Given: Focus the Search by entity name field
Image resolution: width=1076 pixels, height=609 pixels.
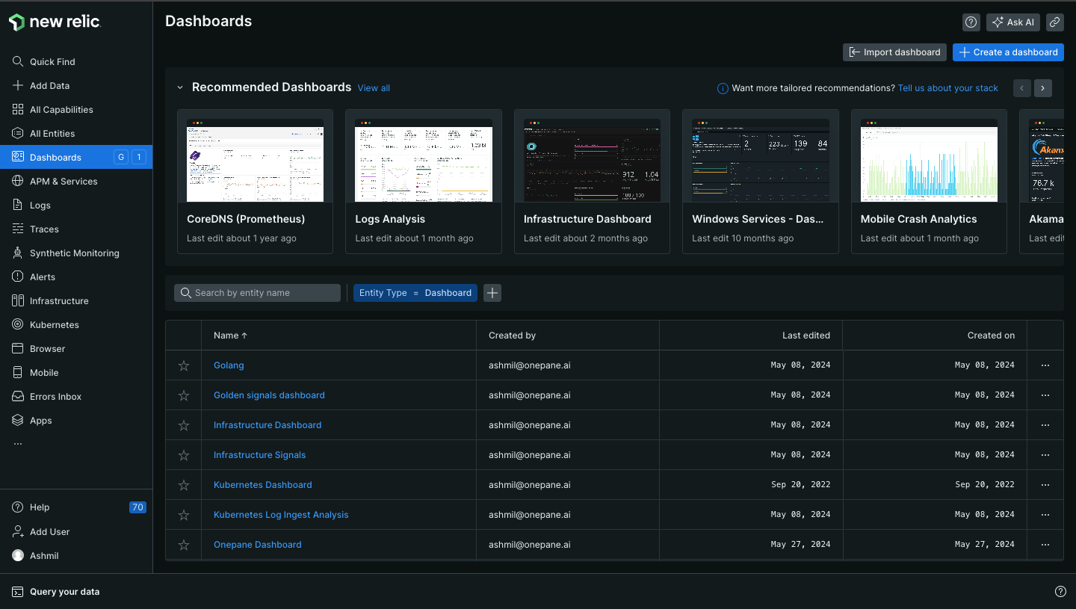Looking at the screenshot, I should (257, 293).
